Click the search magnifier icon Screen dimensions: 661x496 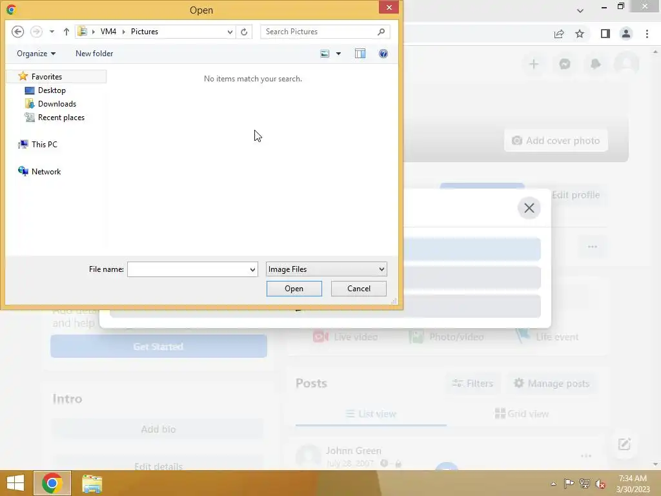point(381,32)
